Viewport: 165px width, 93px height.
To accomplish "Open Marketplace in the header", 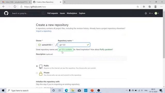I will tap(72, 13).
